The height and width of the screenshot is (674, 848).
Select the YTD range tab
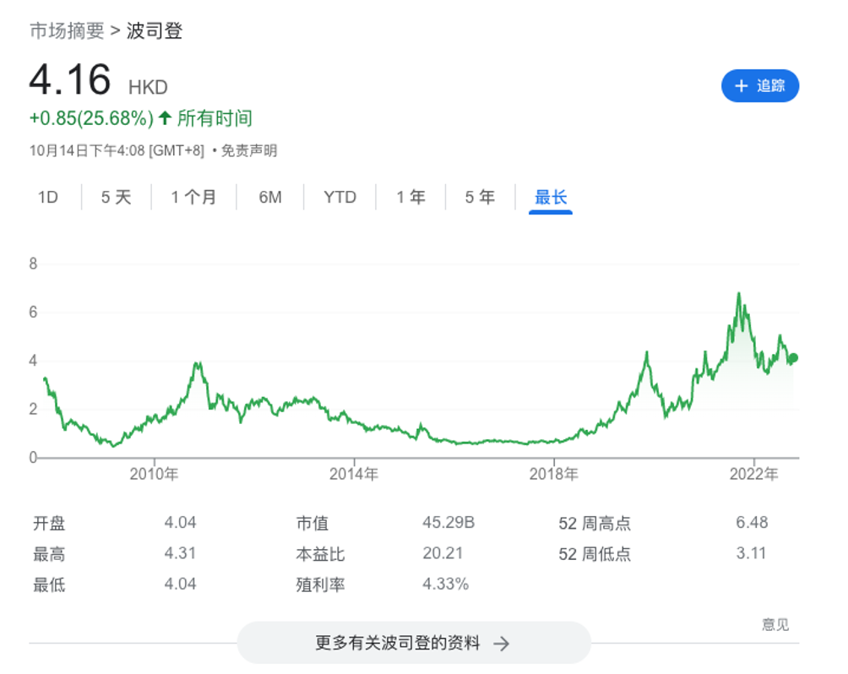(x=340, y=197)
